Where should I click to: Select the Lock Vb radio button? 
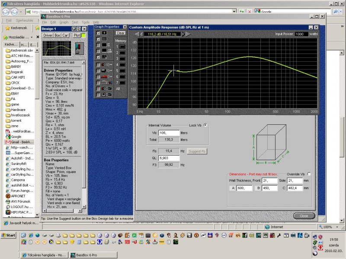(x=205, y=125)
